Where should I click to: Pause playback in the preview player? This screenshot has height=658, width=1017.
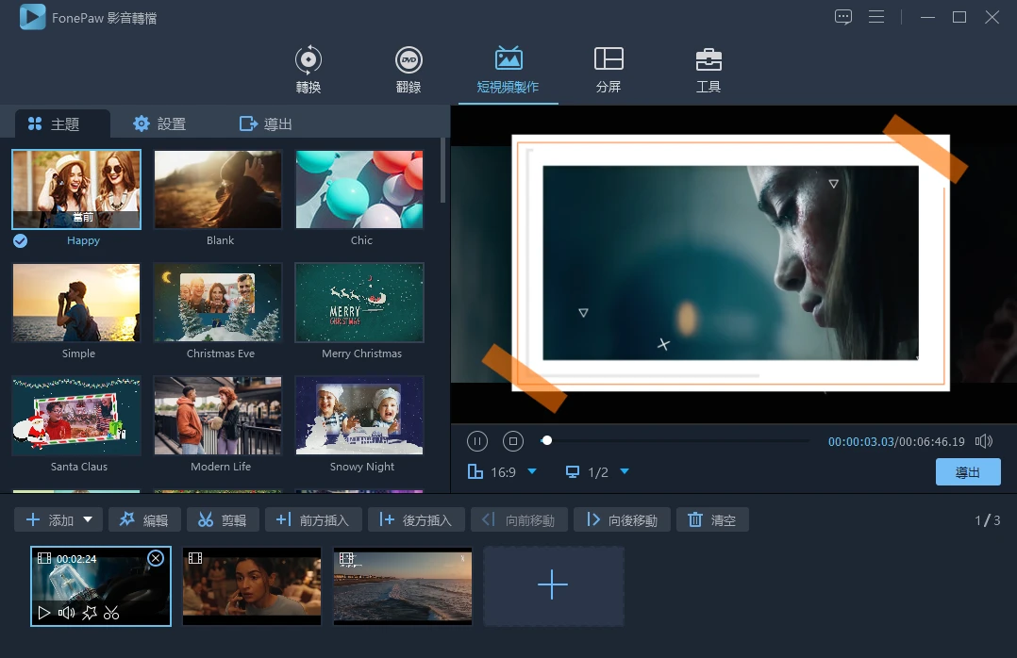tap(477, 440)
